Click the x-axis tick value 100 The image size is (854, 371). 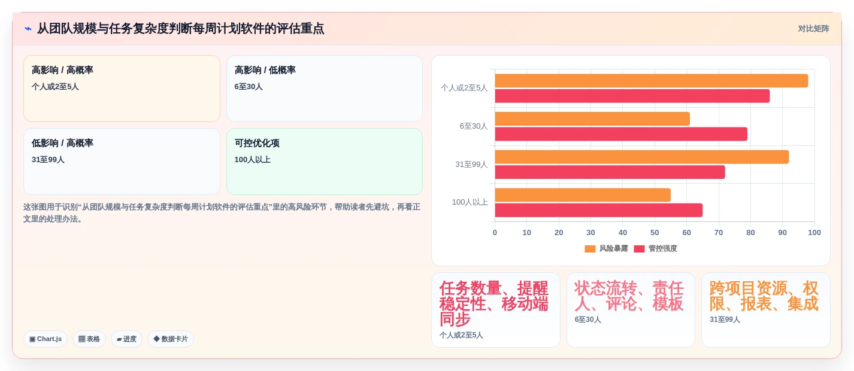(x=814, y=233)
